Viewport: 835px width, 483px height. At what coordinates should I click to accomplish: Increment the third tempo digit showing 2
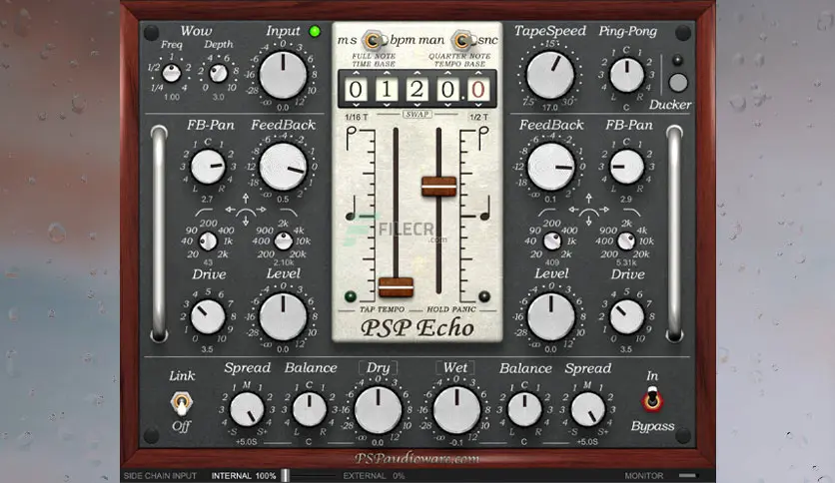click(x=417, y=74)
